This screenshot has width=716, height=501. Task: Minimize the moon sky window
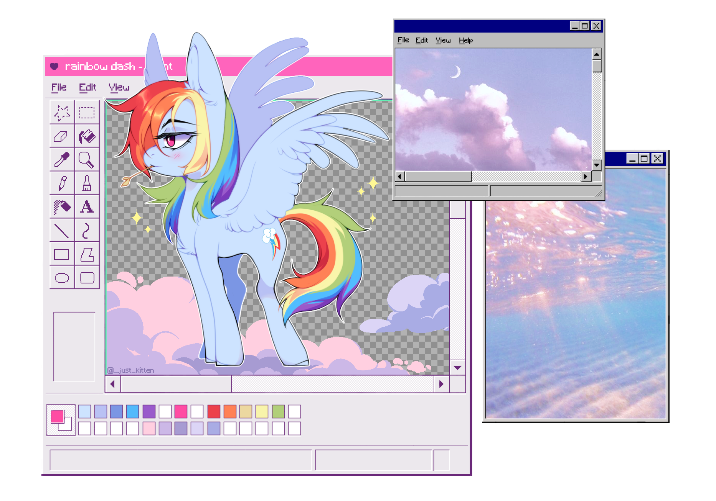575,26
